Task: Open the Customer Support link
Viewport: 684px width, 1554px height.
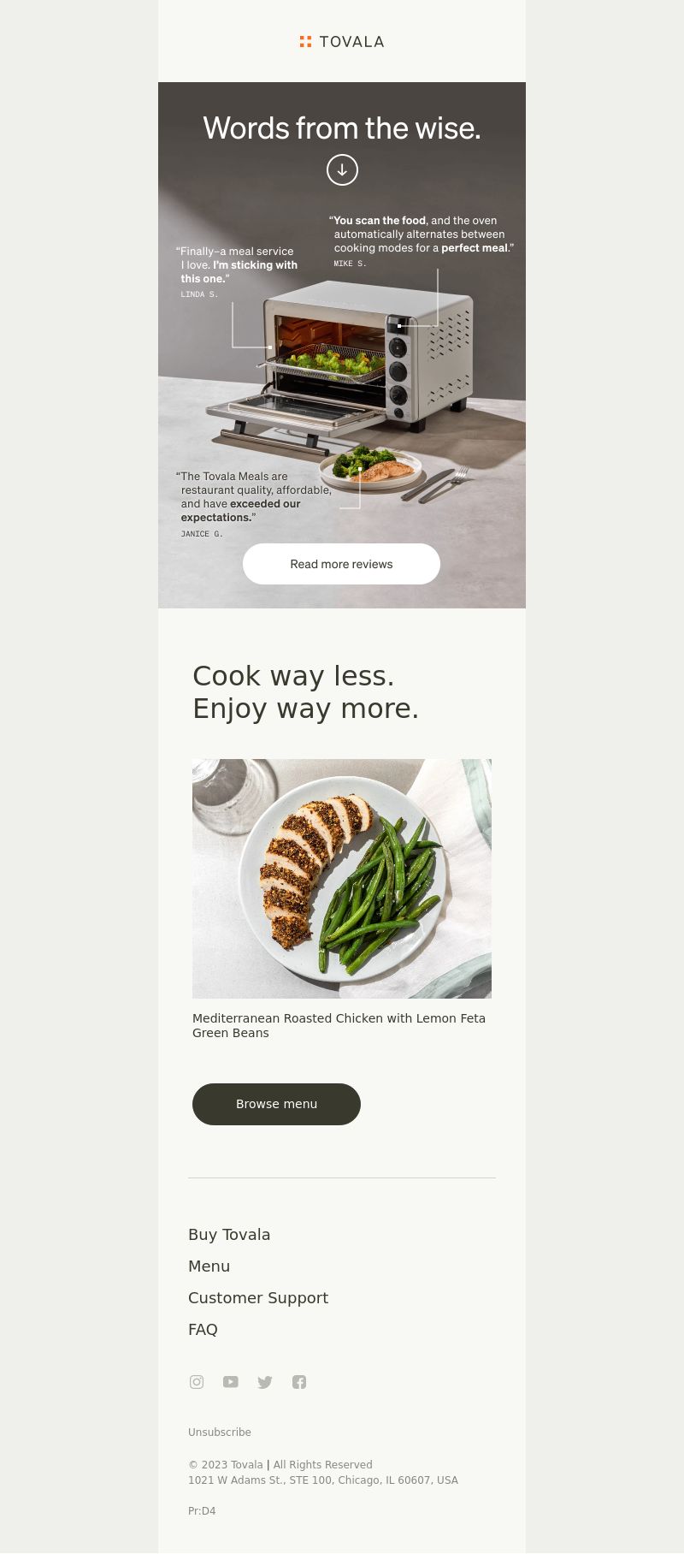Action: [x=258, y=1298]
